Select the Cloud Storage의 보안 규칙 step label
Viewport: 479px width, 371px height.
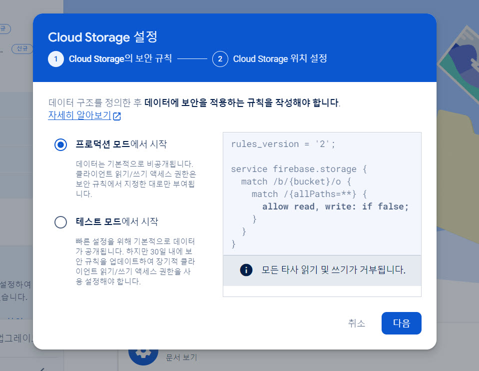[120, 58]
